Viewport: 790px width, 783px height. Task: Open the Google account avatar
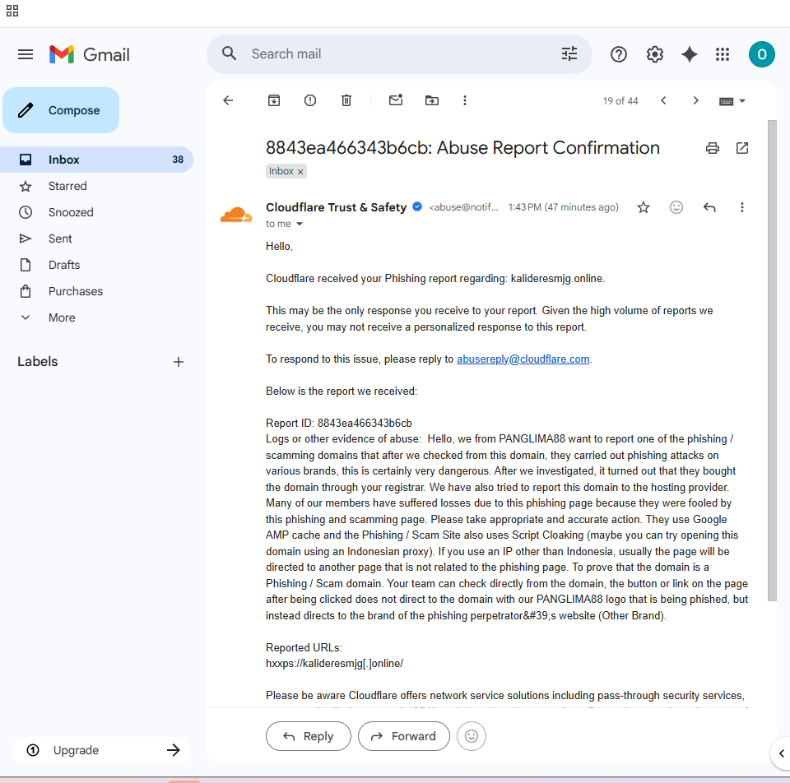point(761,54)
